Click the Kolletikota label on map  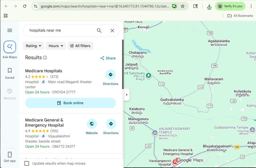tap(242, 93)
